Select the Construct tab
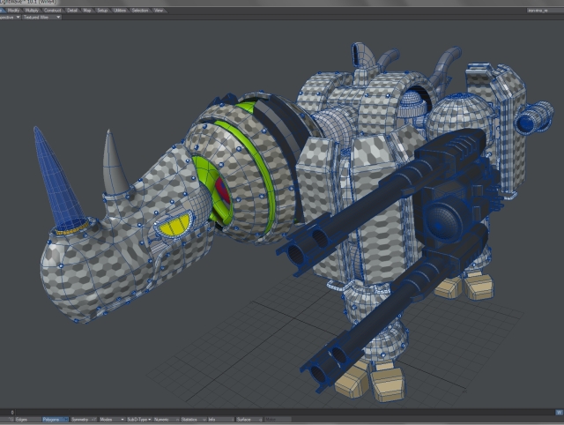 click(x=54, y=10)
